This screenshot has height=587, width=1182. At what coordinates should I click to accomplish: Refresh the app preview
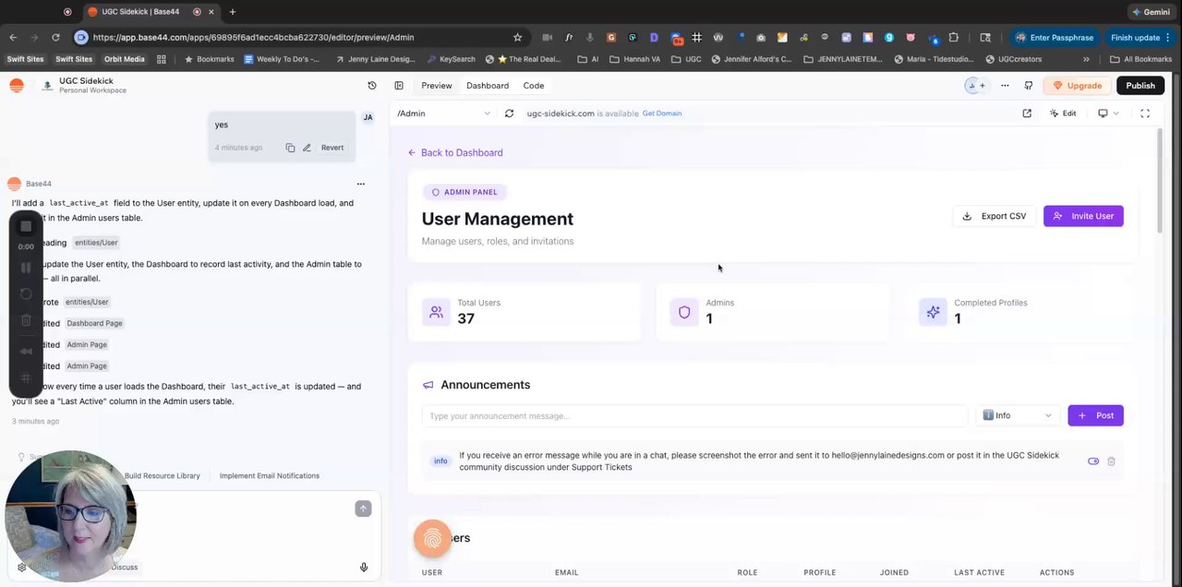(x=509, y=114)
